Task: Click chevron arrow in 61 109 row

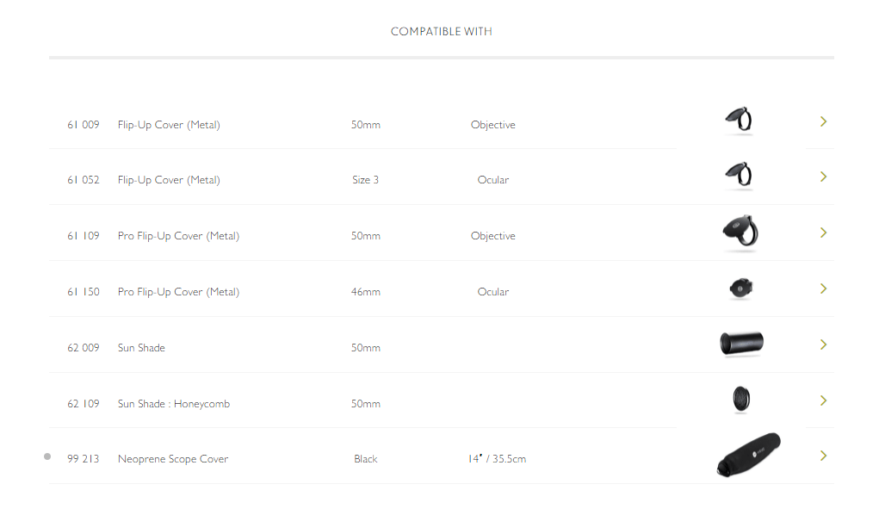Action: (823, 233)
